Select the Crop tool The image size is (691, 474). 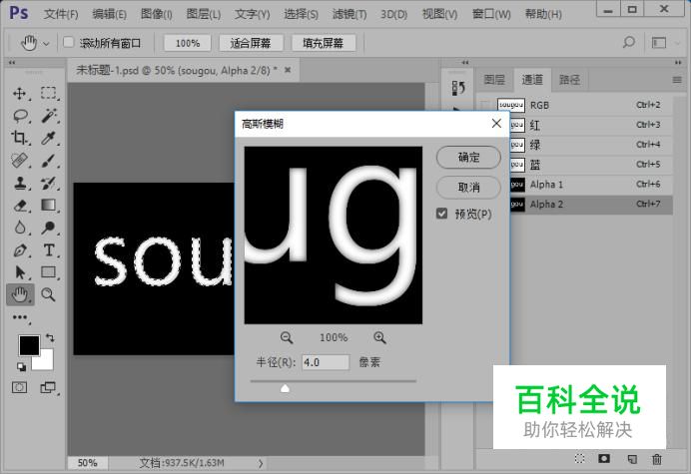(19, 139)
